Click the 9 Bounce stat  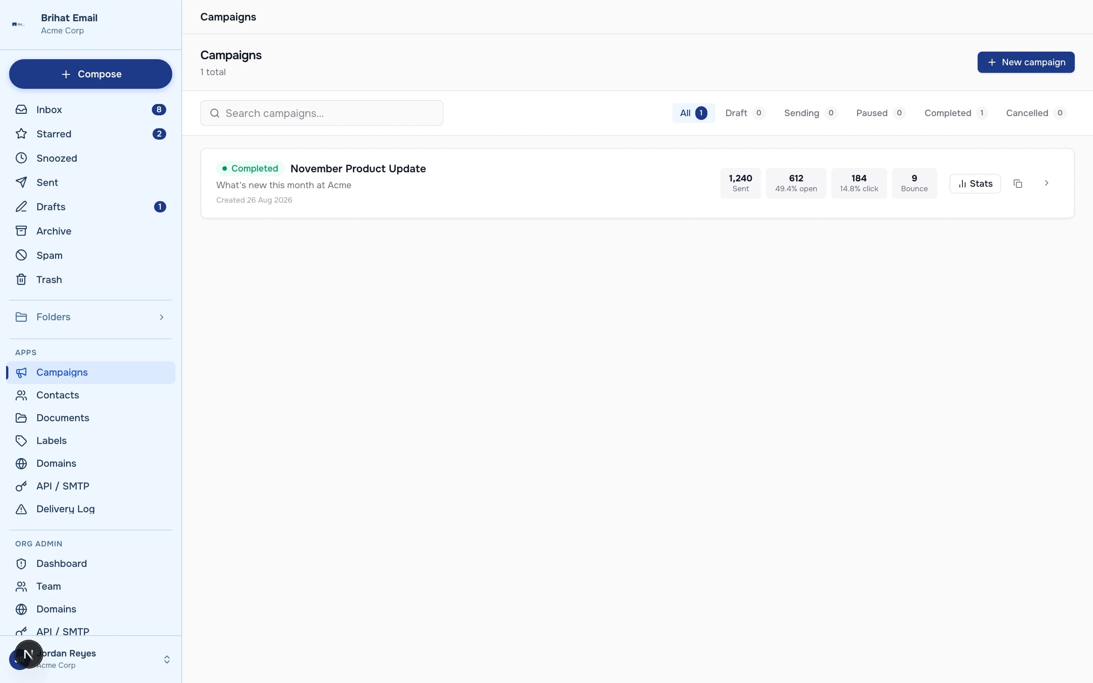pos(914,183)
